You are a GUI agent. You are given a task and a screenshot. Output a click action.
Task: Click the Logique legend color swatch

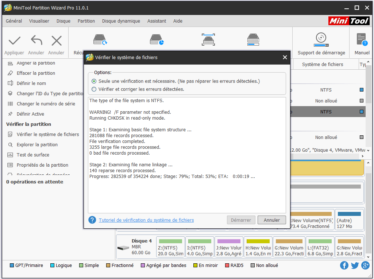click(52, 266)
